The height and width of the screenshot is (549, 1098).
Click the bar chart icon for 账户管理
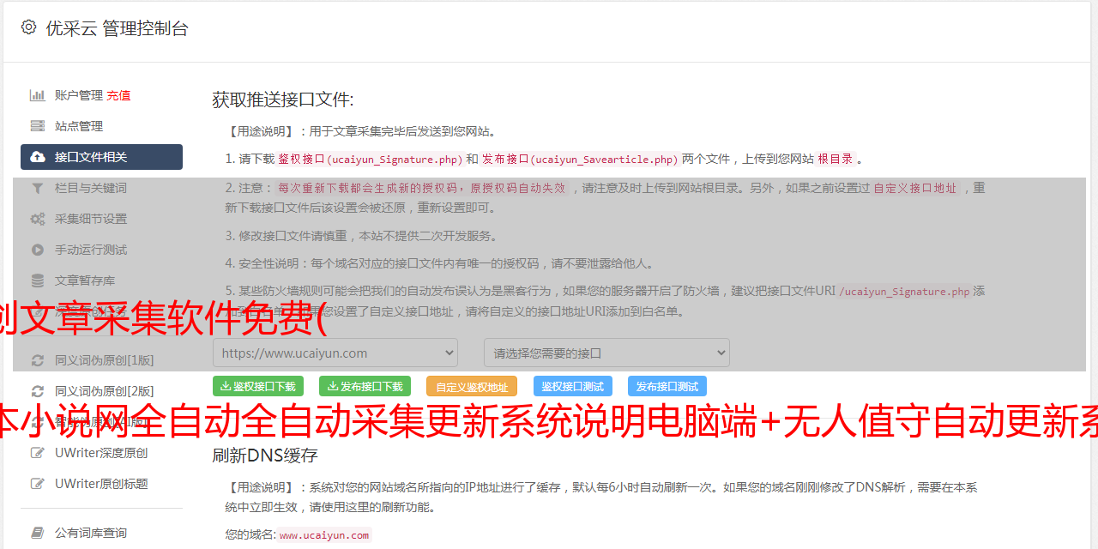tap(38, 95)
